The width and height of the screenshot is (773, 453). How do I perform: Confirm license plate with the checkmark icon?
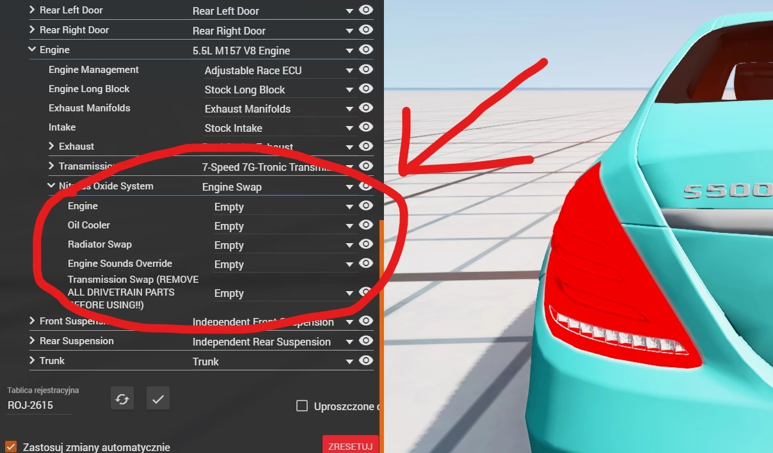pos(157,398)
